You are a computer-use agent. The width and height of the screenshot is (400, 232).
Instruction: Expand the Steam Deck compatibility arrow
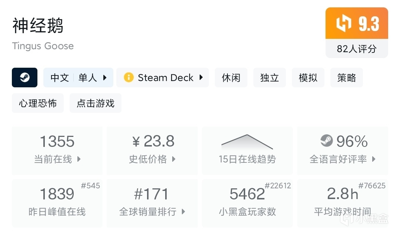click(201, 77)
